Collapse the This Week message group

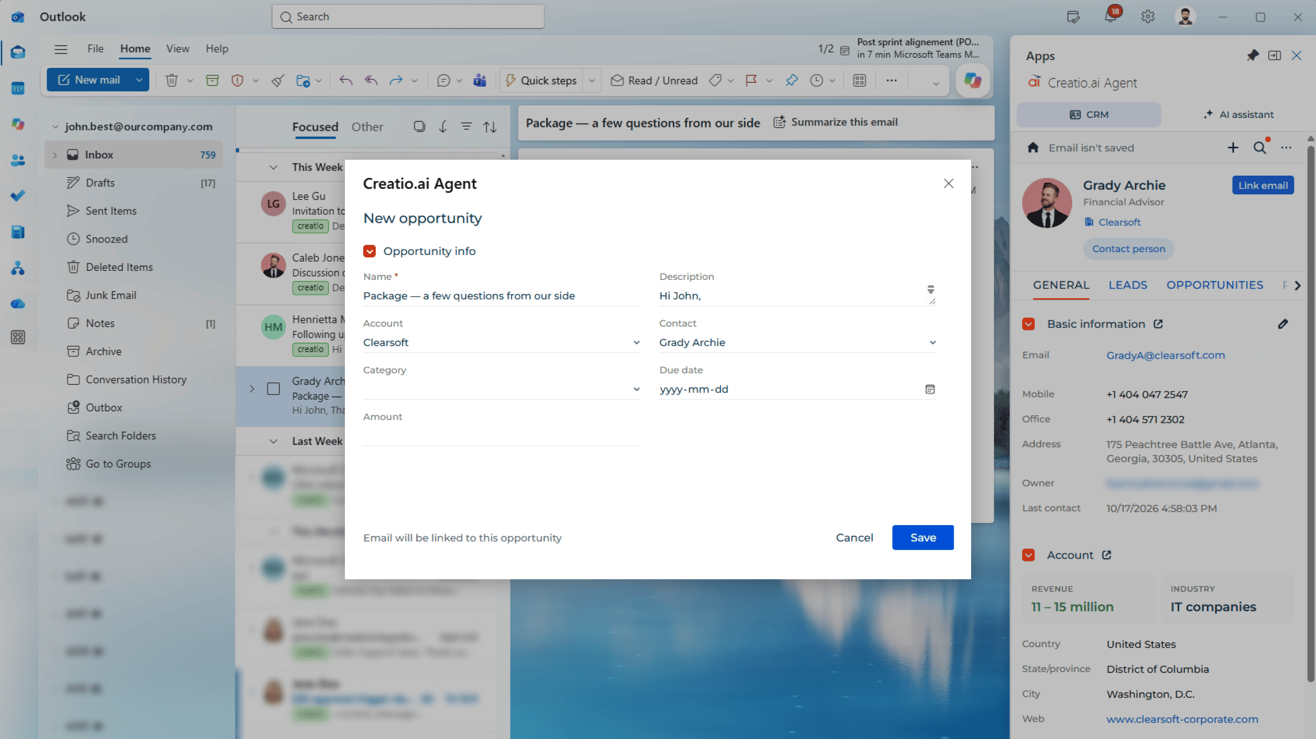tap(273, 167)
